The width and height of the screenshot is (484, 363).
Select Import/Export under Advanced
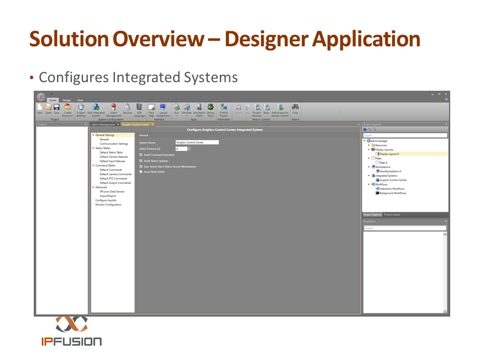point(108,196)
